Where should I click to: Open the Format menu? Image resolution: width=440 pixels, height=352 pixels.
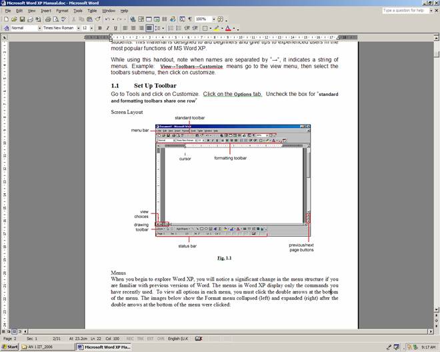tap(62, 11)
